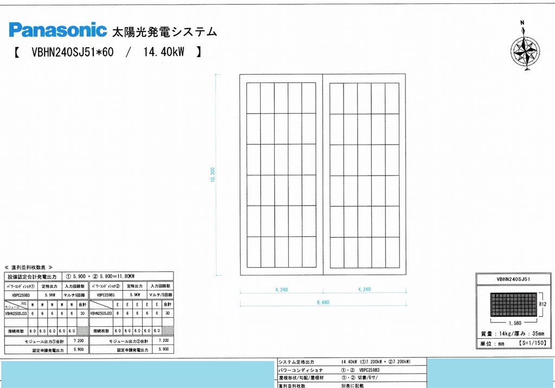Click 7.200 beside モジュール出力①合計

click(x=79, y=340)
